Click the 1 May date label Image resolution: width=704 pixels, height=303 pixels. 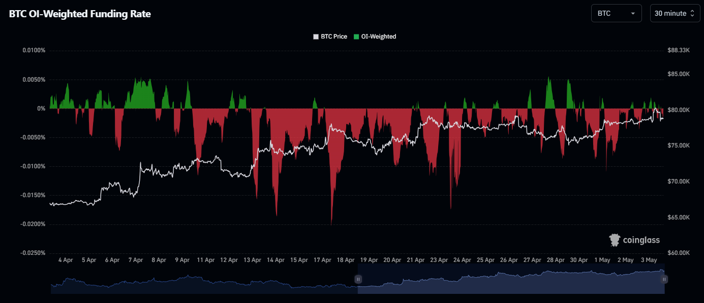click(x=602, y=260)
